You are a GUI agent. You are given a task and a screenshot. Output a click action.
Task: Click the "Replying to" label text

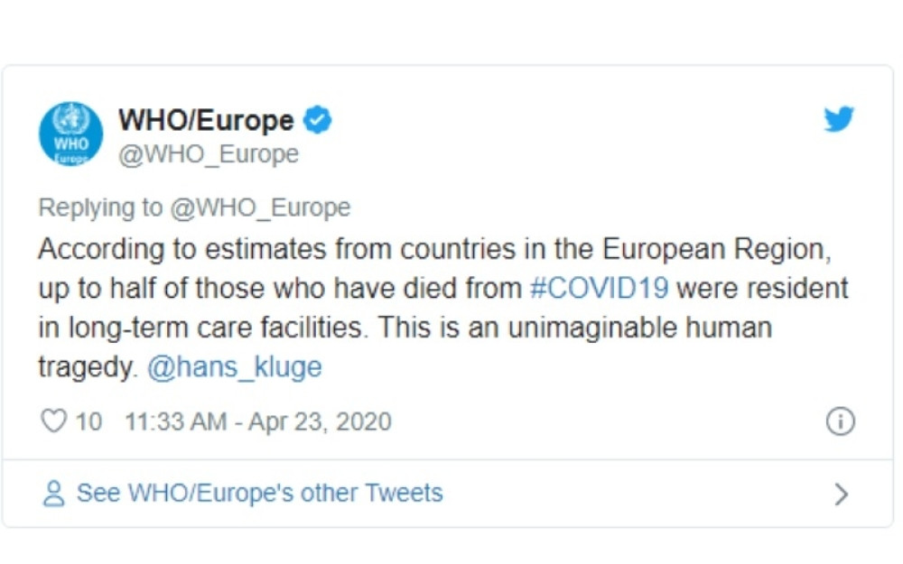point(100,208)
